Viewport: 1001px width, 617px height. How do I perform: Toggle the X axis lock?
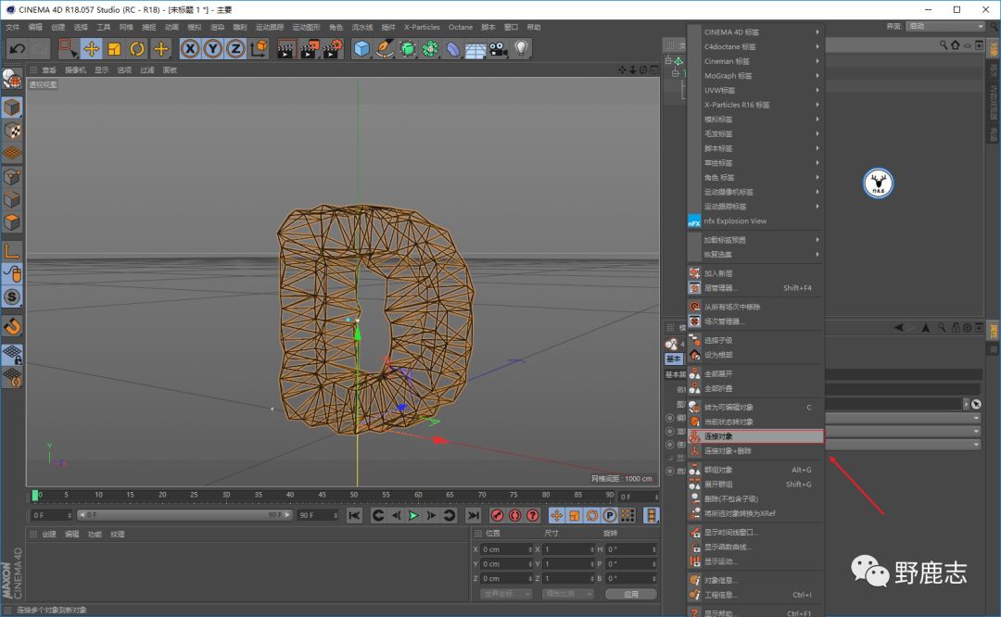click(190, 48)
